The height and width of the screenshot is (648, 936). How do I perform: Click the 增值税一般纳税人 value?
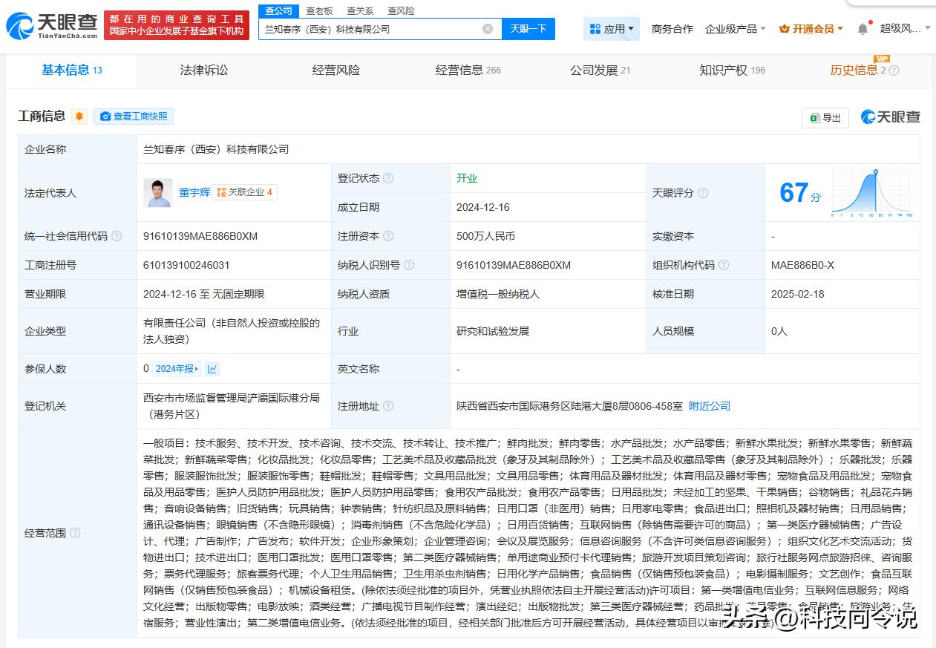click(498, 294)
